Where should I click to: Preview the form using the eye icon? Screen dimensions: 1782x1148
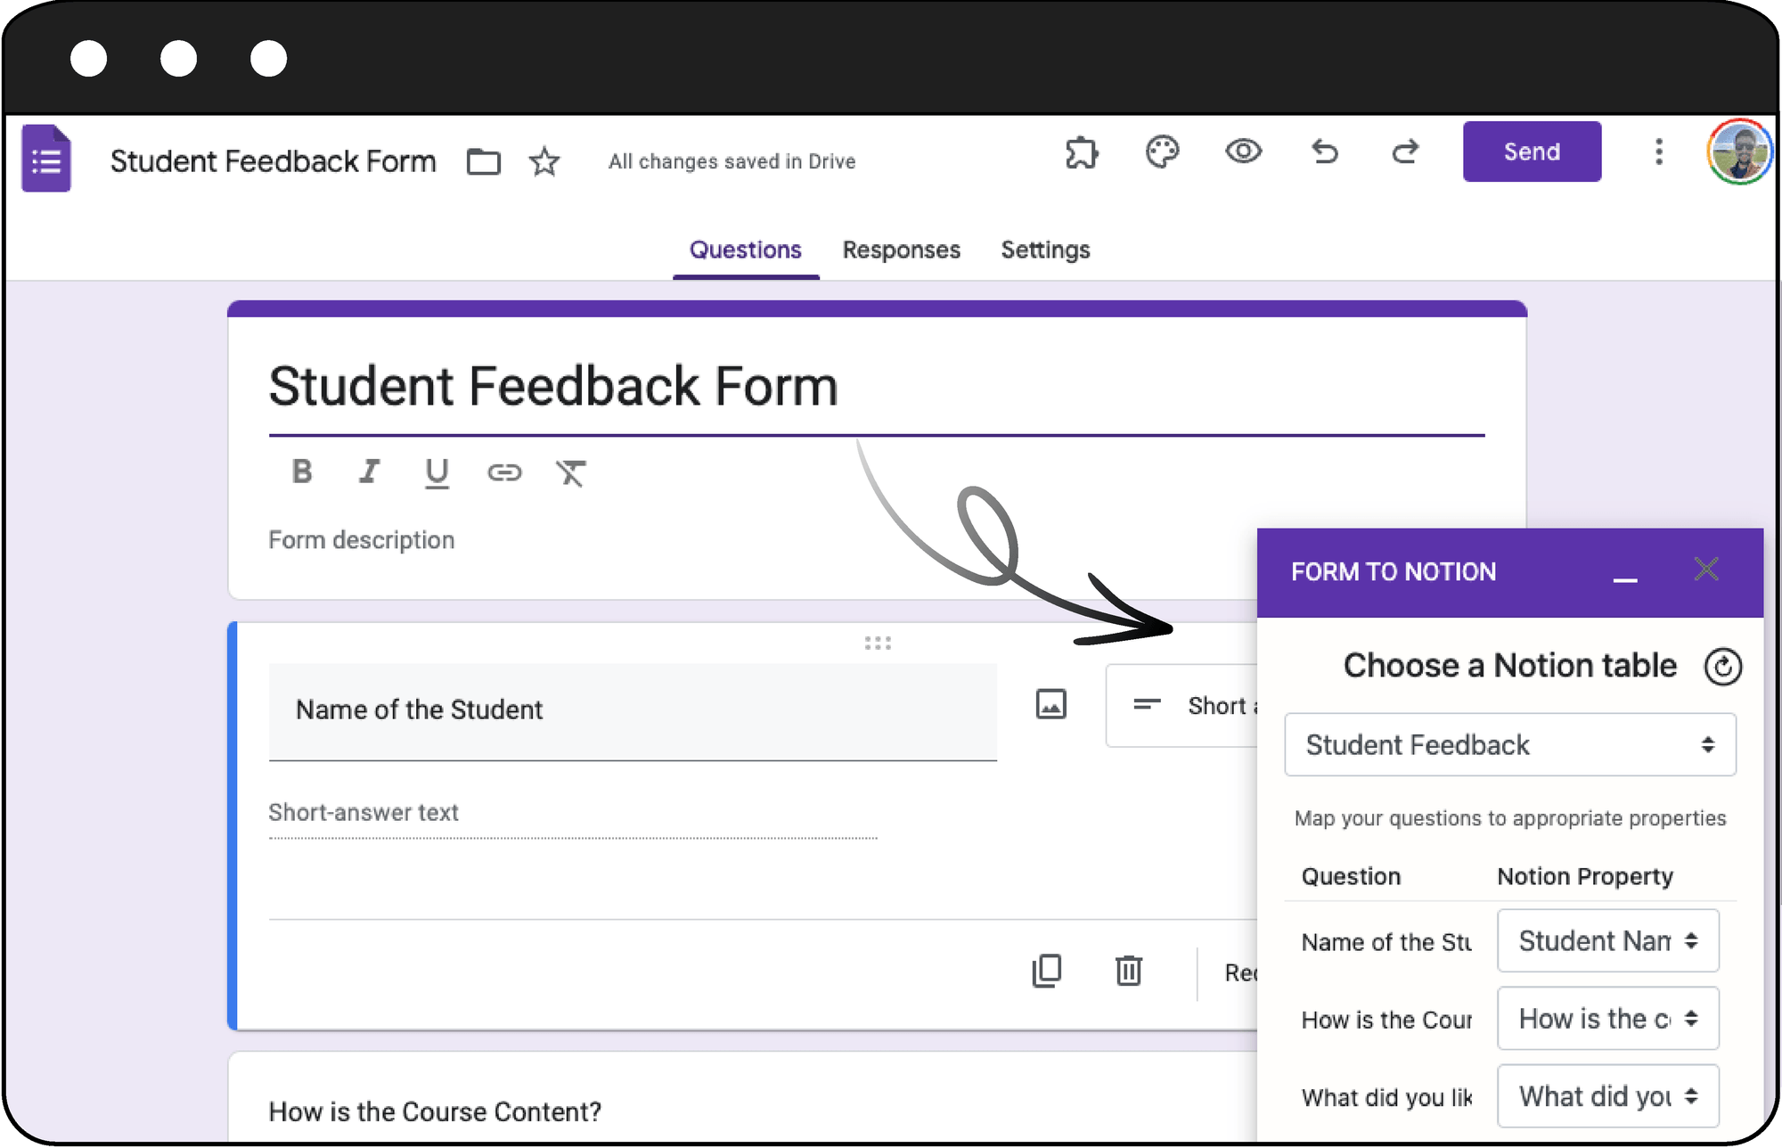[x=1244, y=152]
